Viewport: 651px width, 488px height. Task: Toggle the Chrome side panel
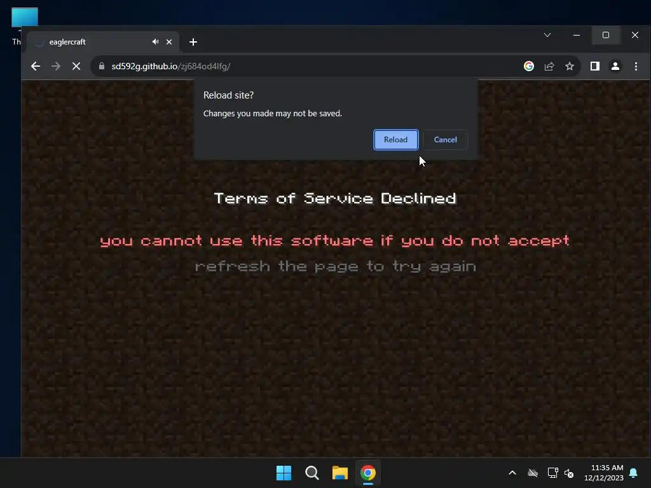click(594, 66)
